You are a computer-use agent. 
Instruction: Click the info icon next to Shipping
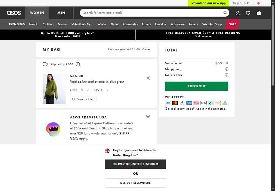click(227, 69)
